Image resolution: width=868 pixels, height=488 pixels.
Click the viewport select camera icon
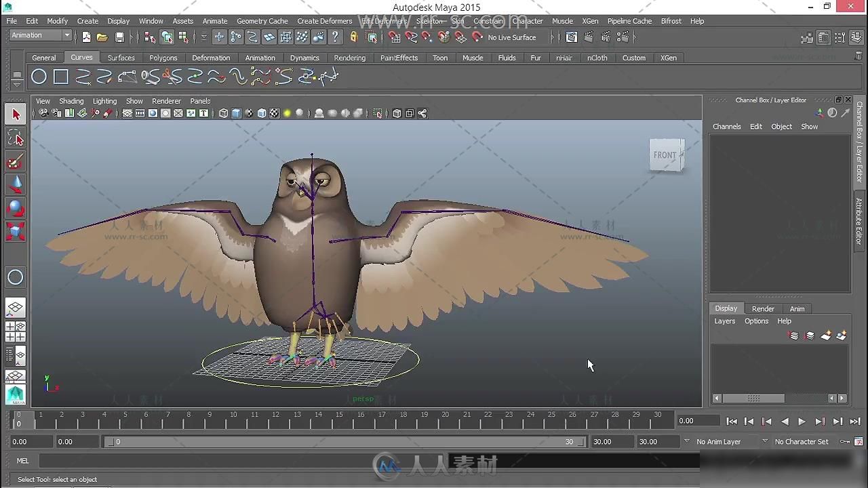43,113
